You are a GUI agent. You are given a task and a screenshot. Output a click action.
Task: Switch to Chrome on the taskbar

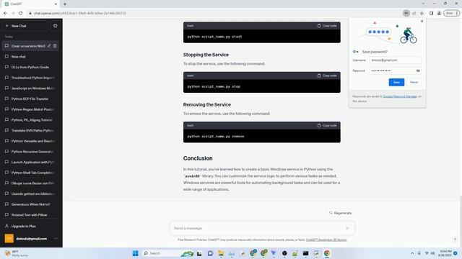tap(327, 253)
